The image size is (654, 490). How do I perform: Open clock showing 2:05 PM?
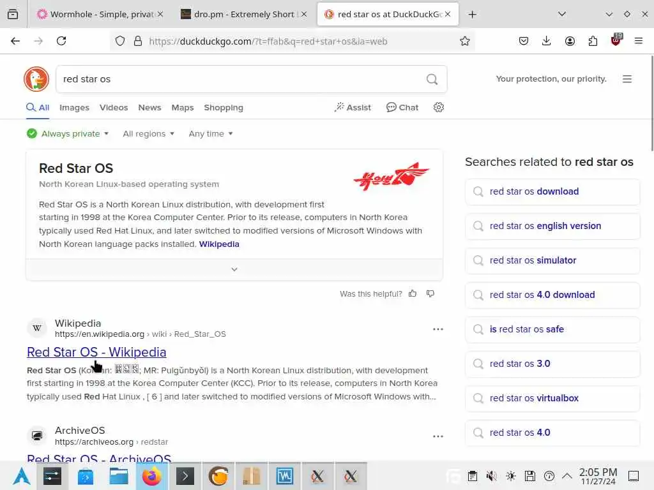(598, 476)
